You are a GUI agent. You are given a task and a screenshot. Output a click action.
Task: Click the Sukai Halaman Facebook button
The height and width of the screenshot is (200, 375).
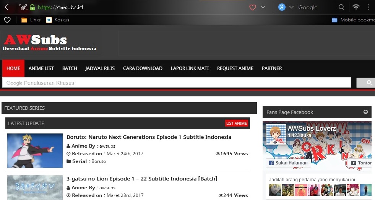point(288,163)
